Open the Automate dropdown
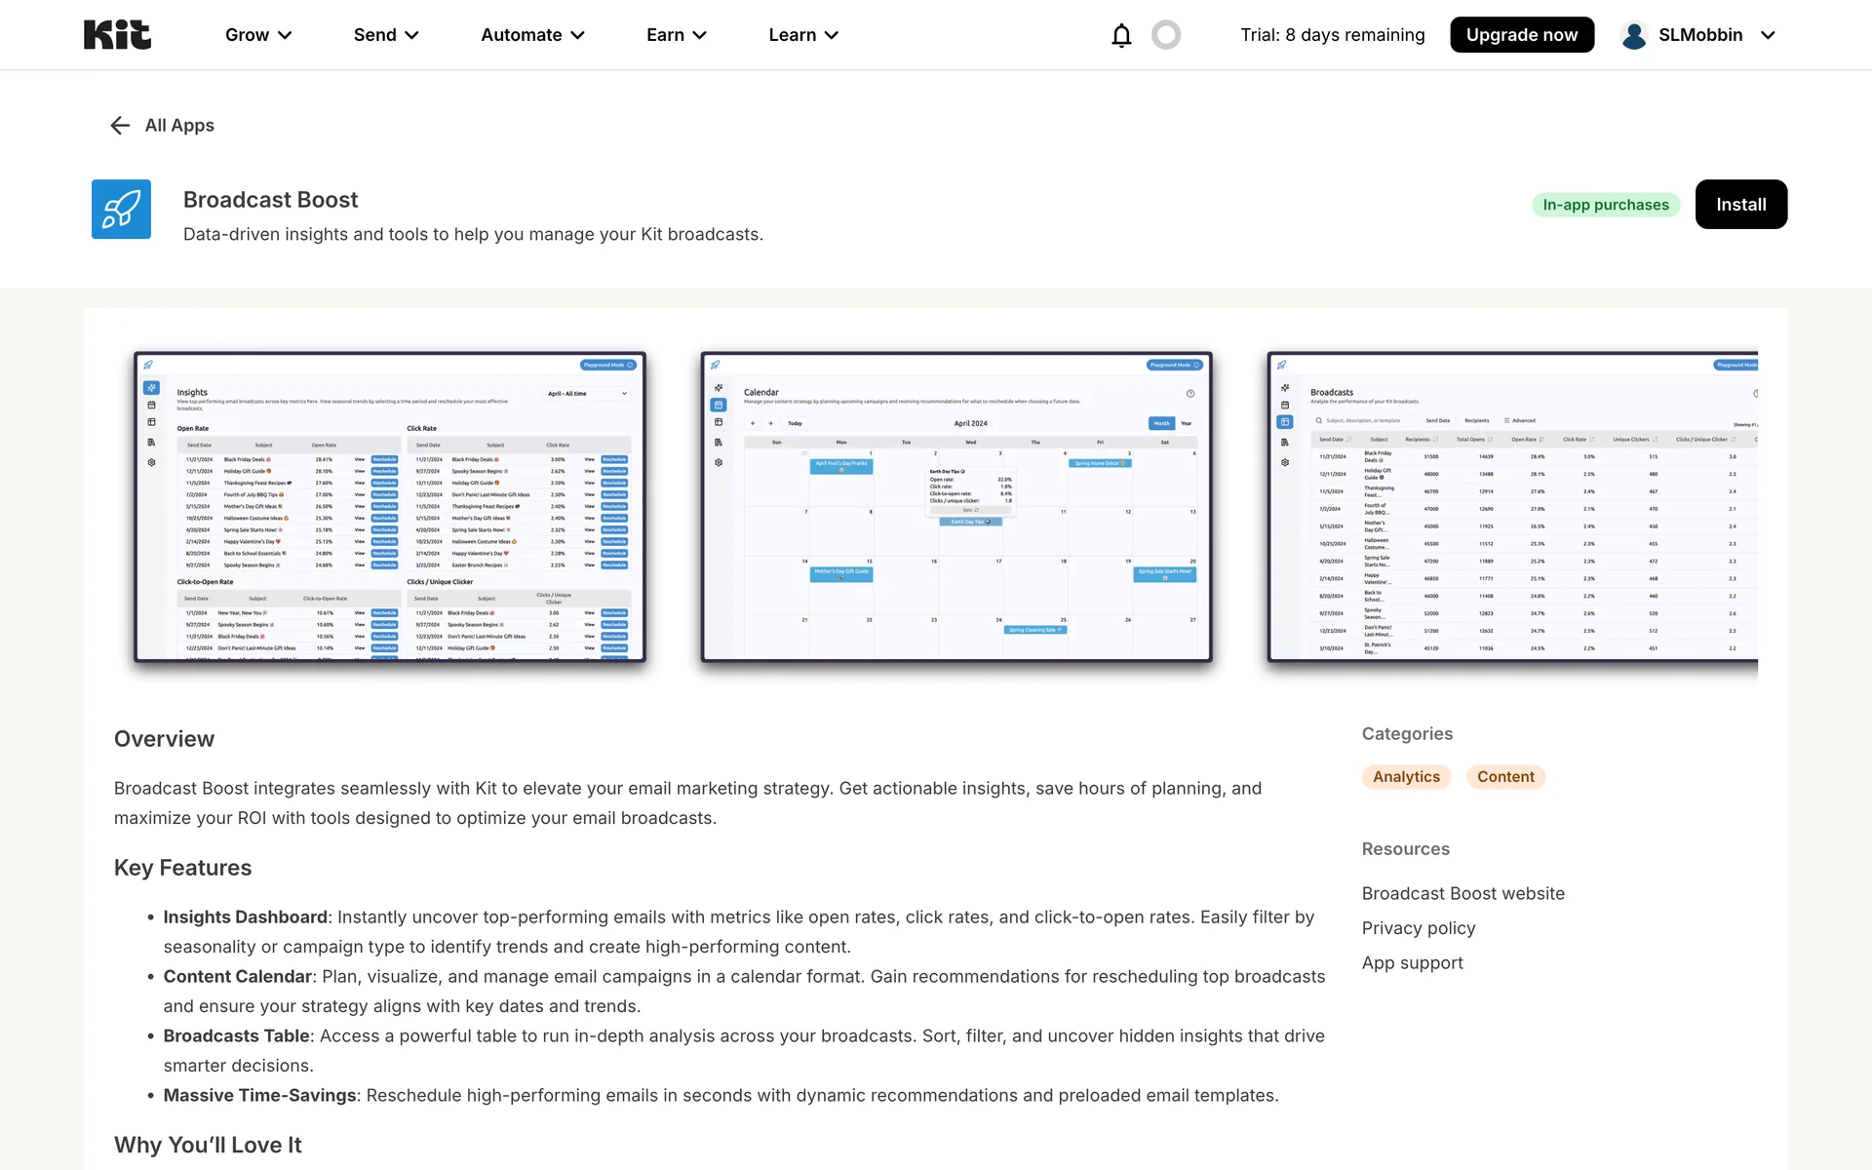Screen dimensions: 1872x1170 (x=532, y=35)
